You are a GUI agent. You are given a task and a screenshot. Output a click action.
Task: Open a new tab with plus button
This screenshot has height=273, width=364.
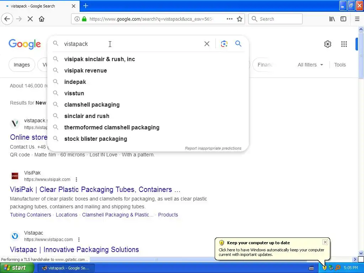point(86,6)
